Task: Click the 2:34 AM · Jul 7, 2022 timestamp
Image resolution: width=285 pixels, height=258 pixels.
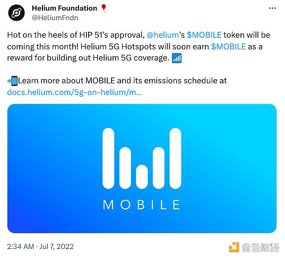Action: pos(40,246)
